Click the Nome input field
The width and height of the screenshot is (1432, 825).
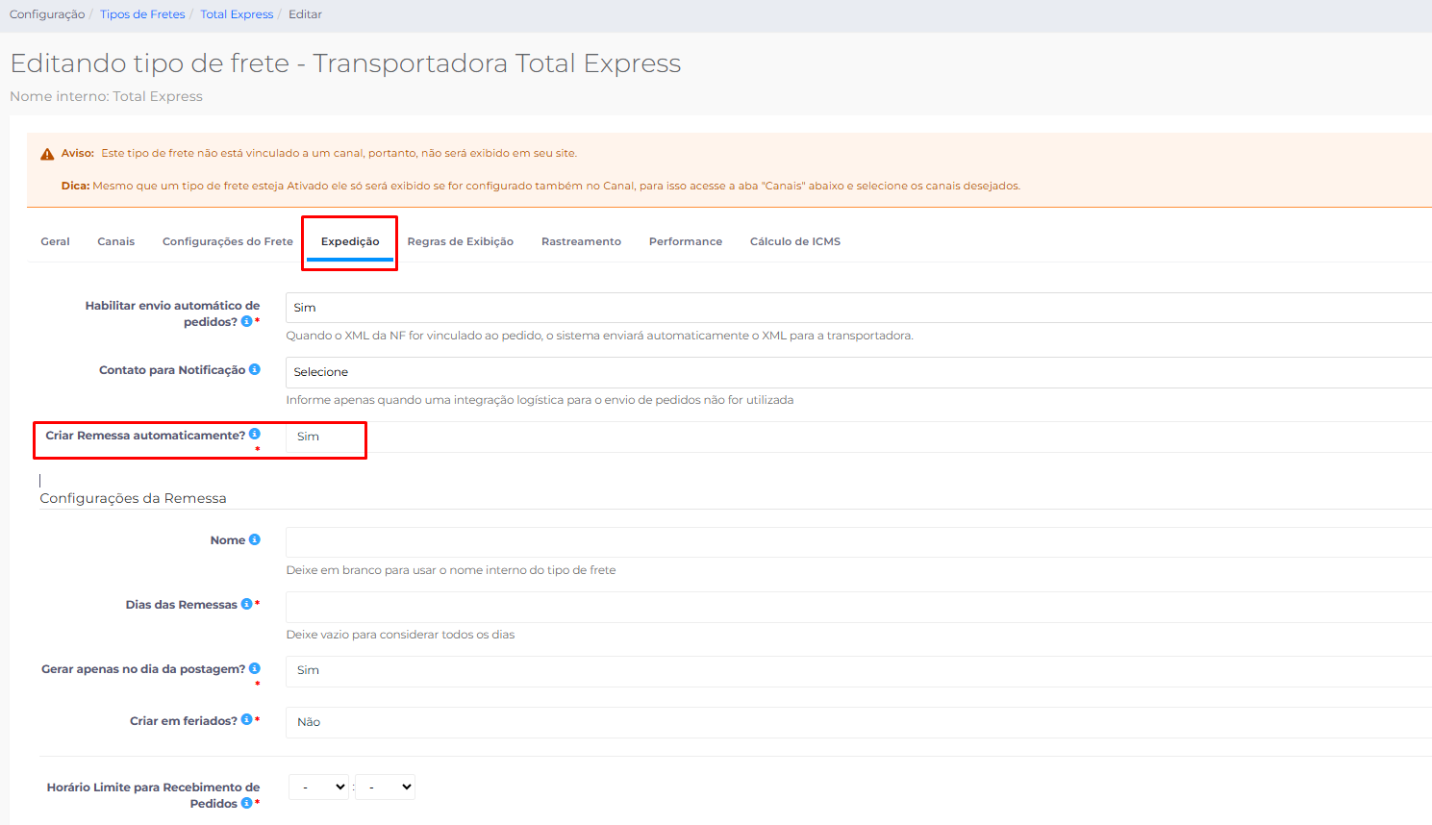(859, 542)
